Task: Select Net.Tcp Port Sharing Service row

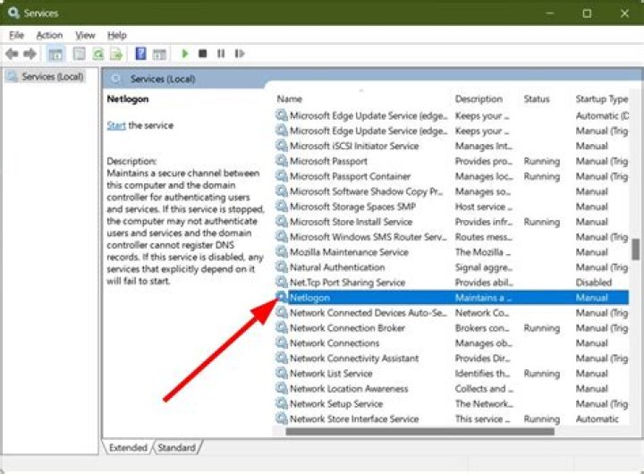Action: [x=452, y=283]
